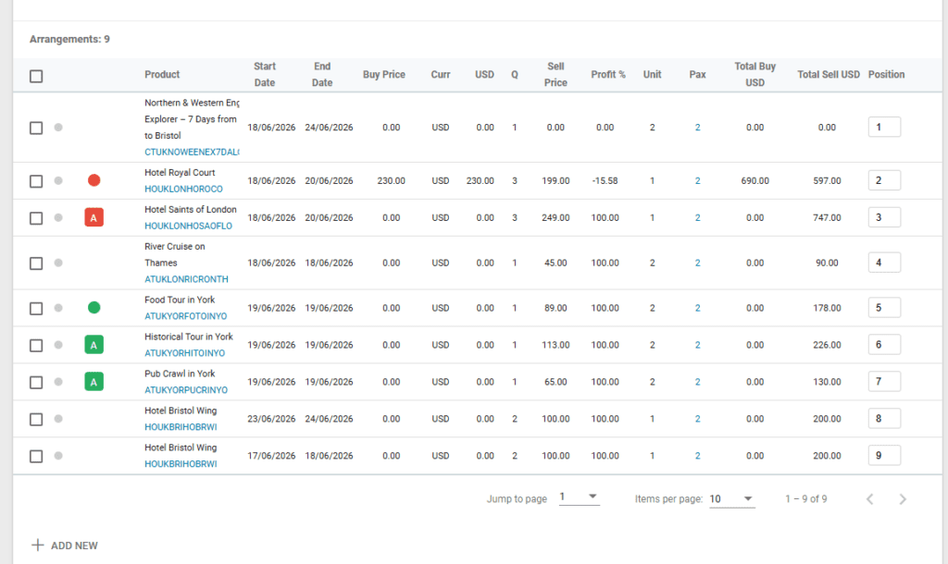Click green A badge for Pub Crawl in York

94,382
